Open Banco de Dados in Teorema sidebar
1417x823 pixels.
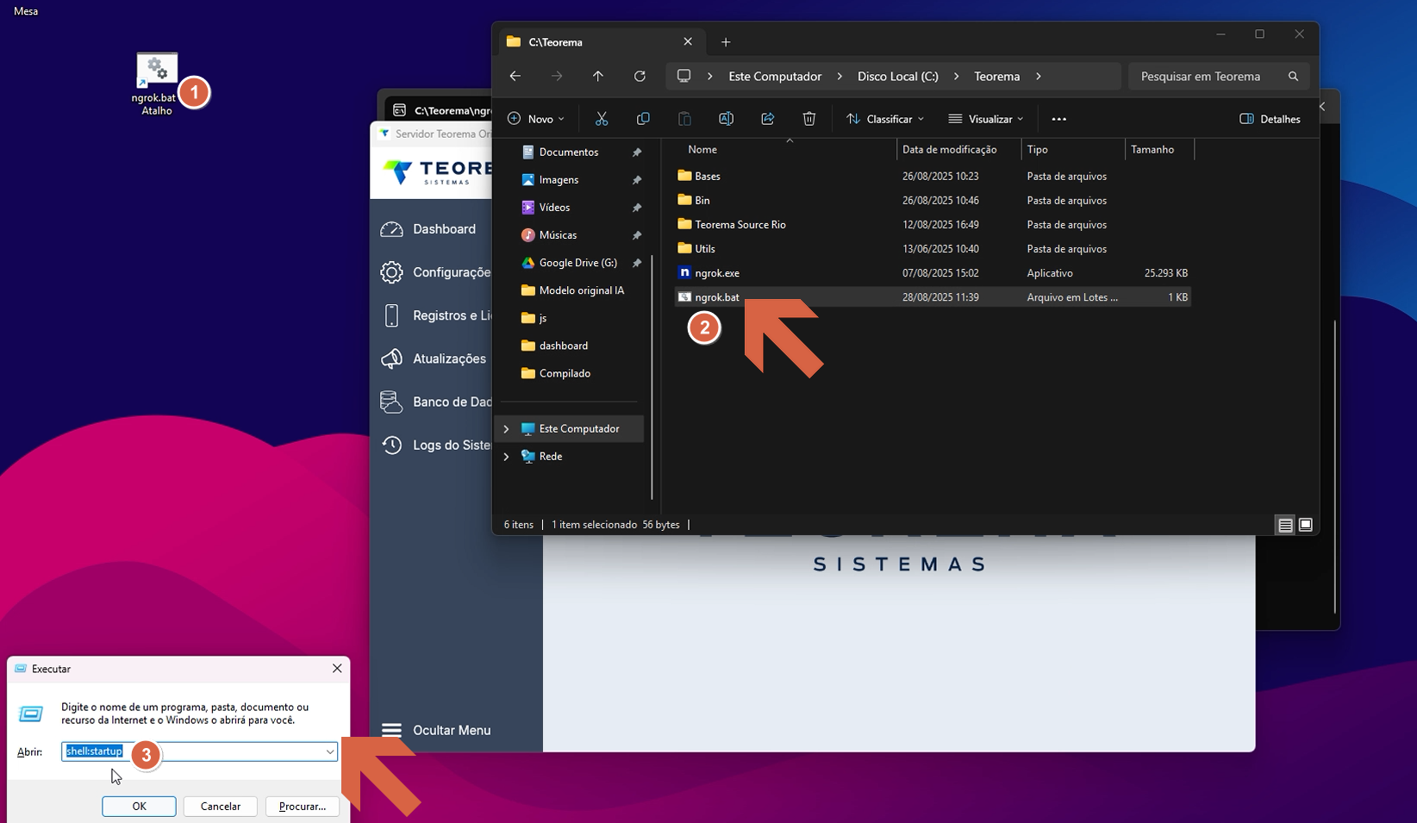(x=435, y=402)
